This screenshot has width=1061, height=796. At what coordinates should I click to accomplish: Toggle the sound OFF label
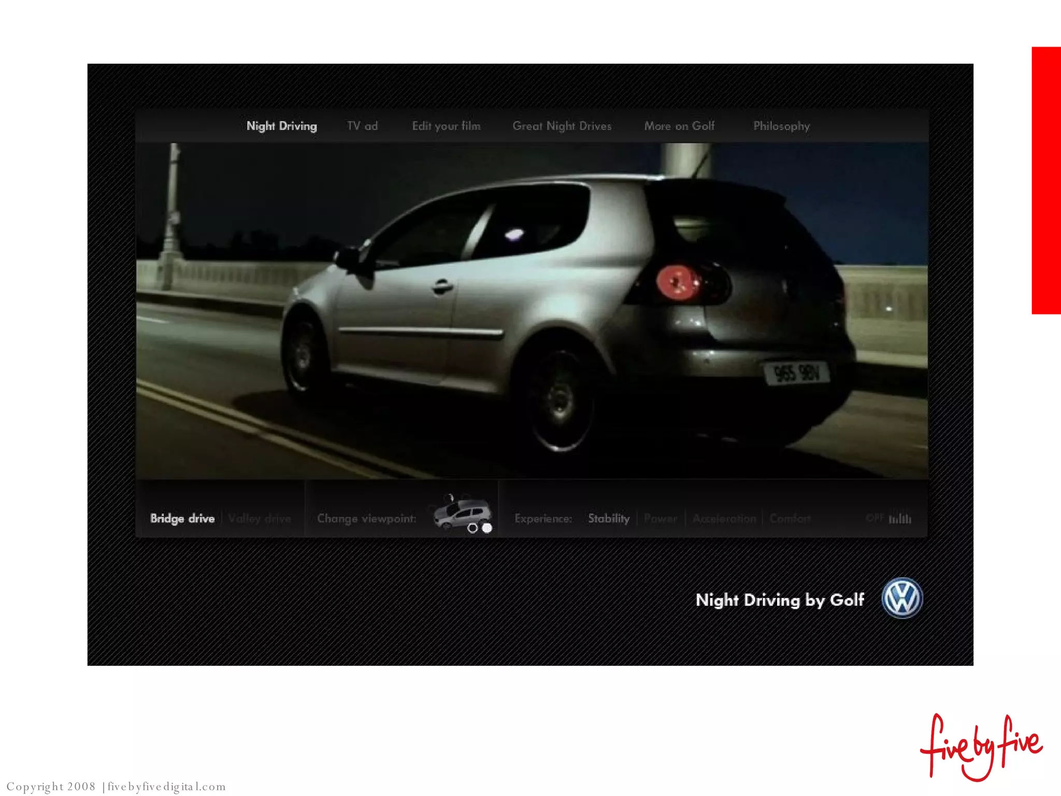click(874, 518)
